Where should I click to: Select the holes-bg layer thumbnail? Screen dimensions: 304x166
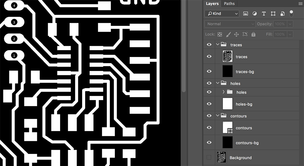coord(228,104)
